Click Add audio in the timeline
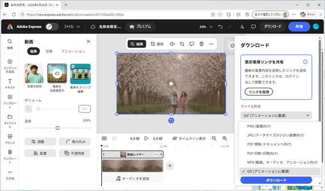 133,178
